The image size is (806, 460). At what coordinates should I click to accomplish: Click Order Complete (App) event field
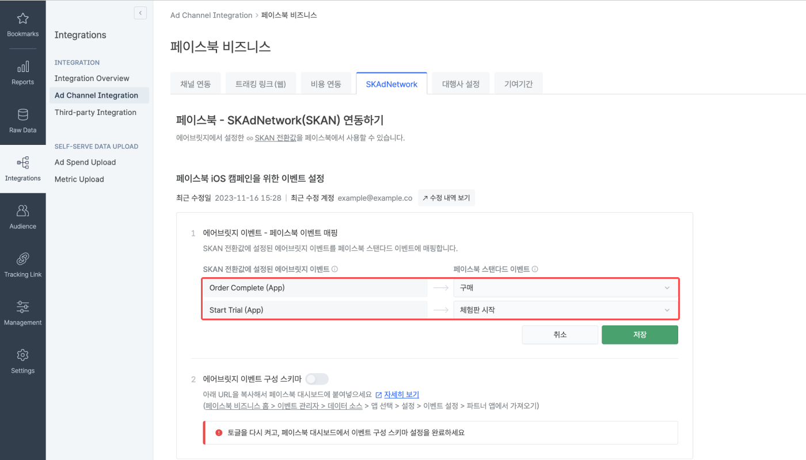click(x=315, y=288)
